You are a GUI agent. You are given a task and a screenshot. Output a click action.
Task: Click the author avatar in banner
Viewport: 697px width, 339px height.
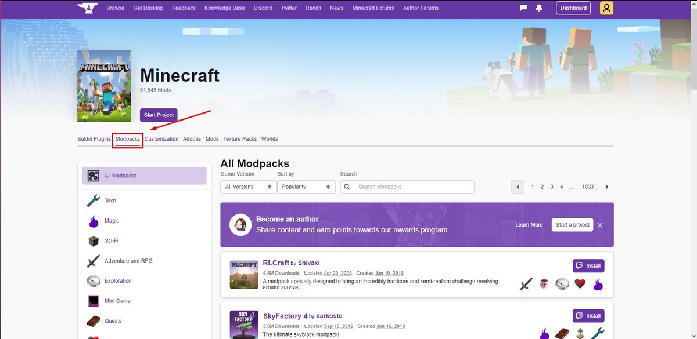[240, 225]
